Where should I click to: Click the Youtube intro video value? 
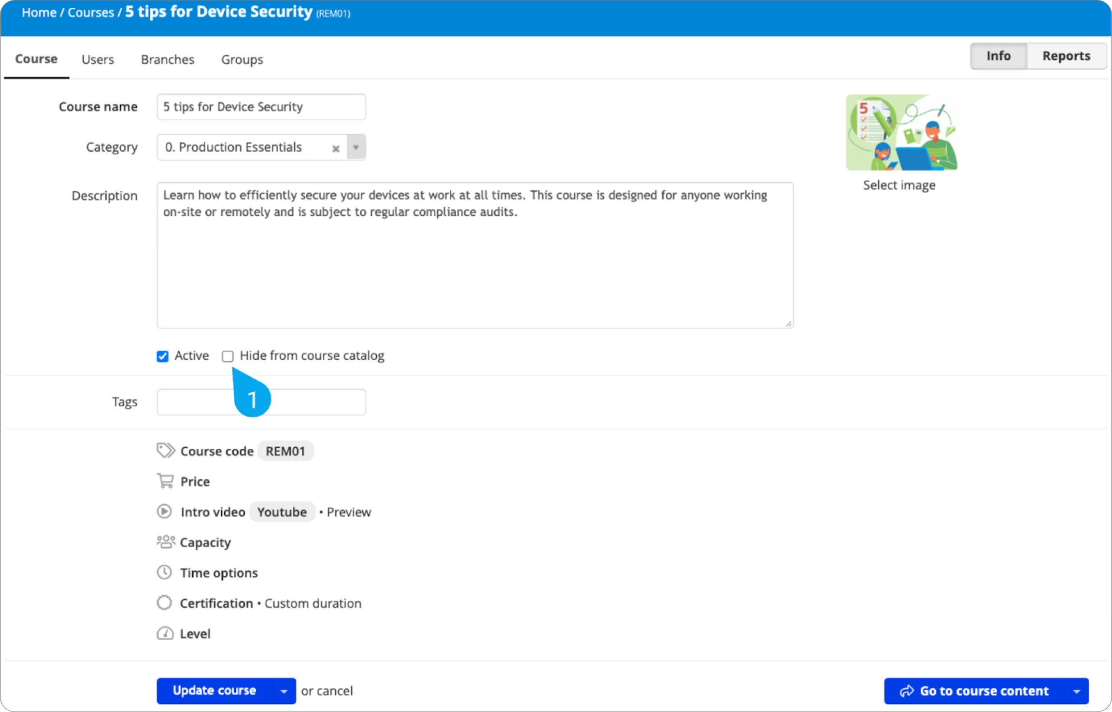point(282,512)
